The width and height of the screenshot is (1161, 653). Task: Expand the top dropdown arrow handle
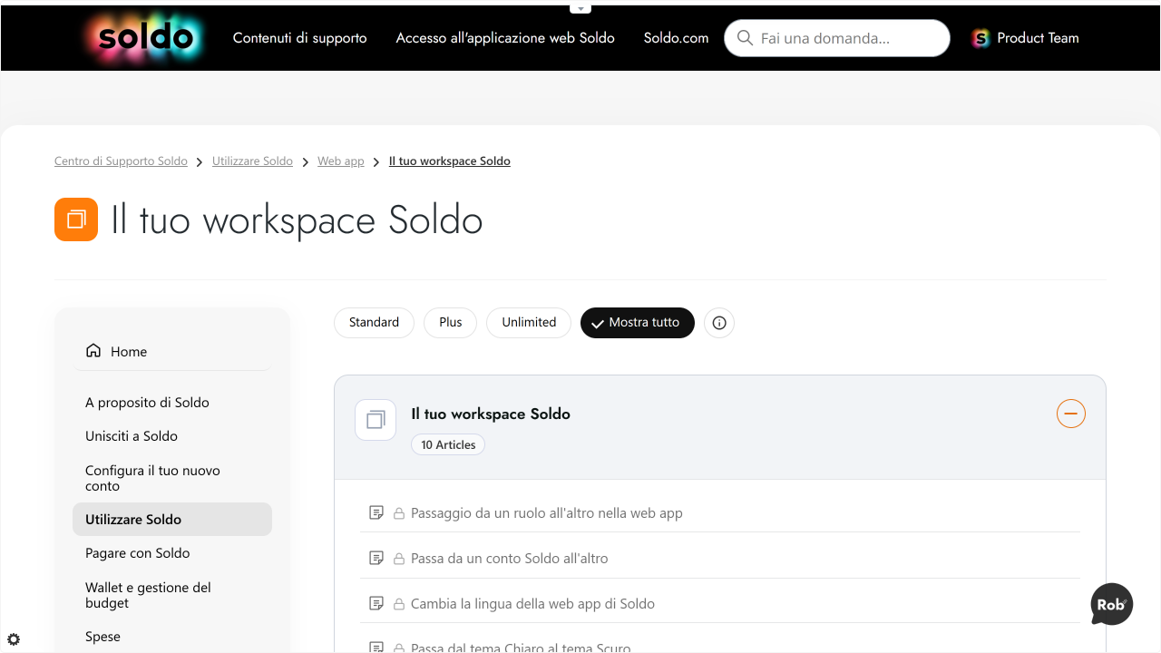580,8
